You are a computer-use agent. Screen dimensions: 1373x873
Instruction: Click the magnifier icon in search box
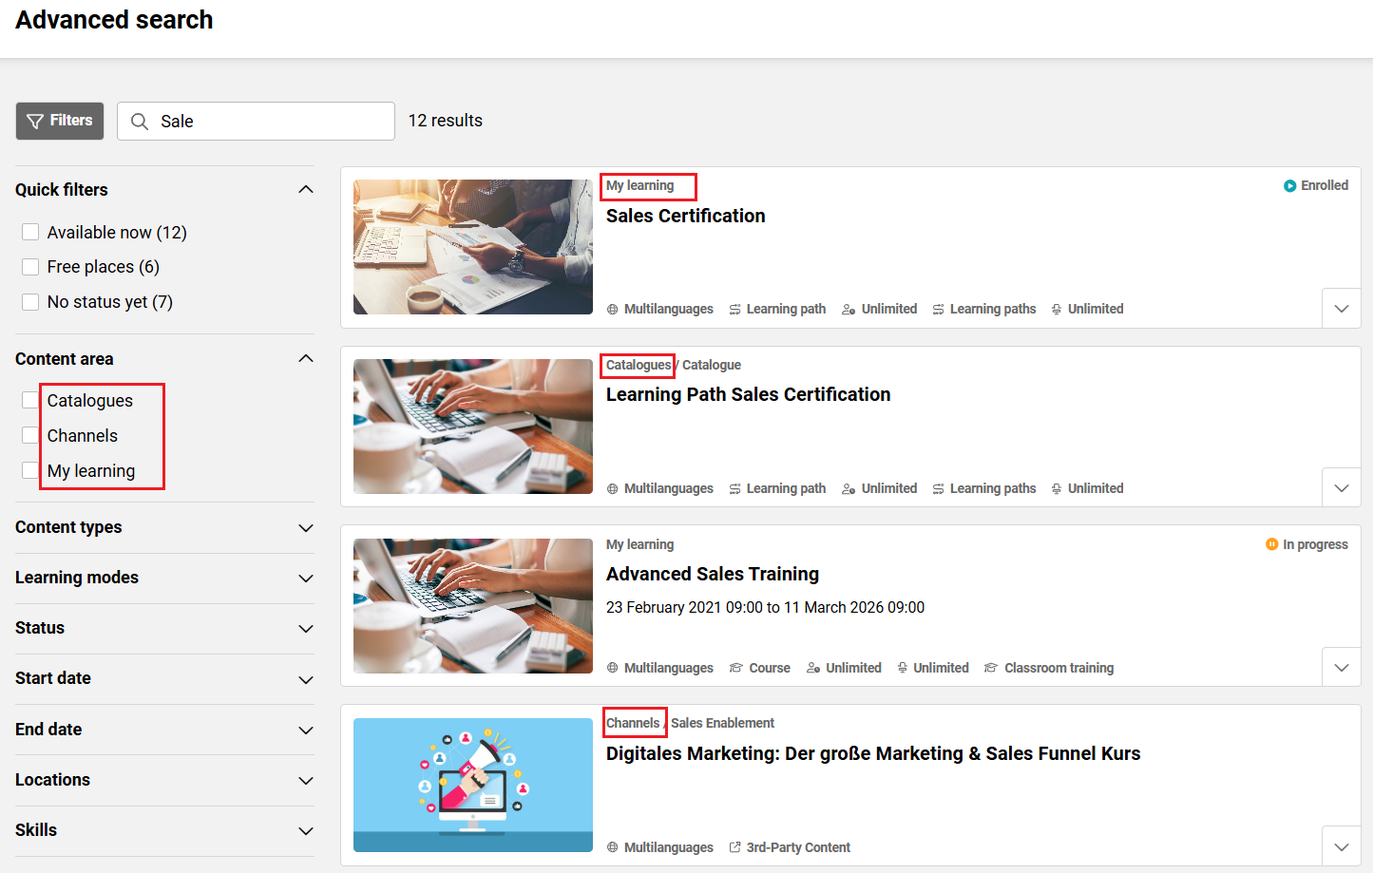pyautogui.click(x=140, y=122)
